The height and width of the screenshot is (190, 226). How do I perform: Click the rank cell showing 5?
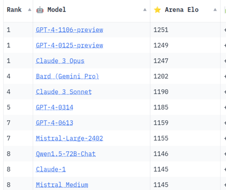[x=9, y=108]
